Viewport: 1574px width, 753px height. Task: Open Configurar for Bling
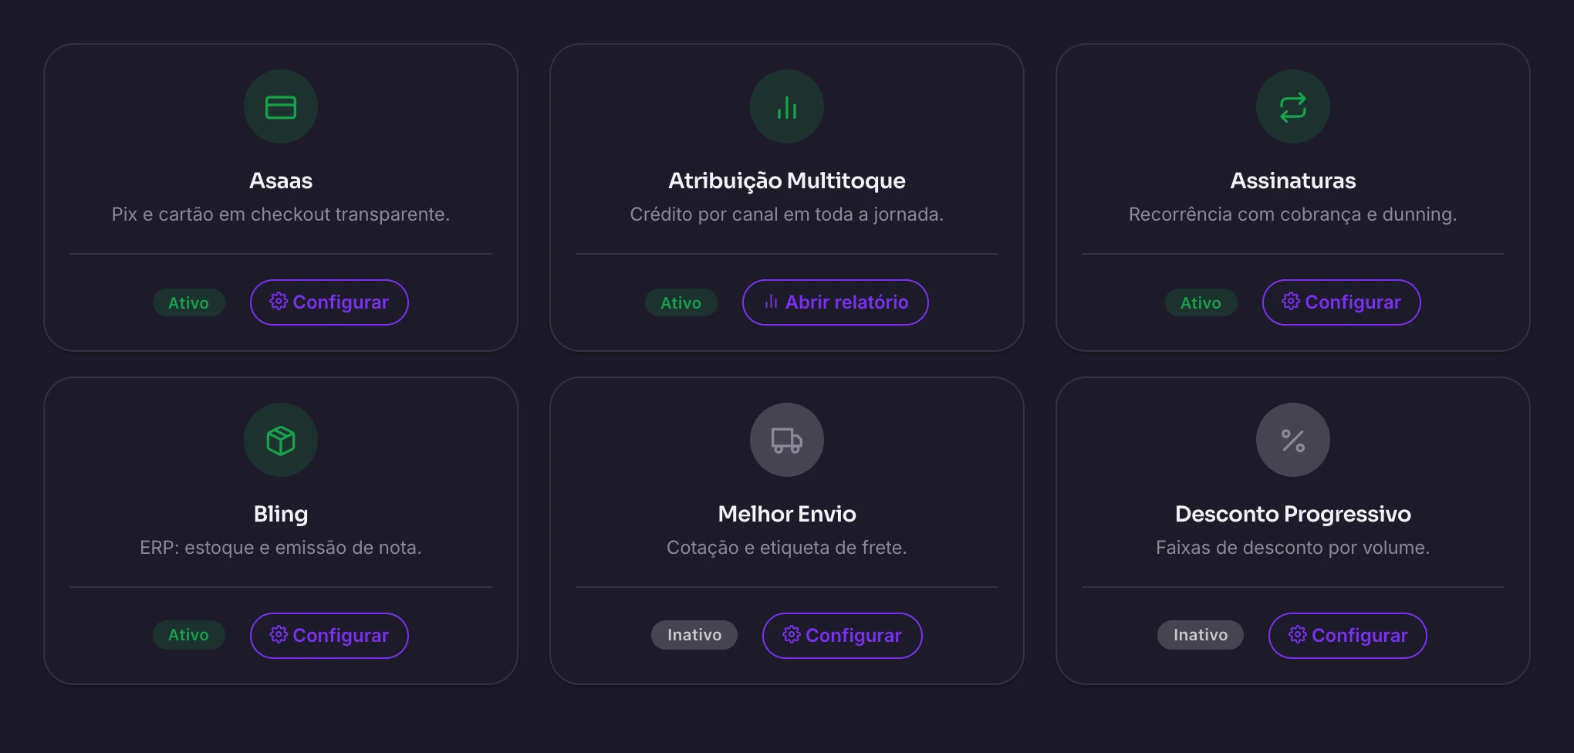pyautogui.click(x=329, y=636)
